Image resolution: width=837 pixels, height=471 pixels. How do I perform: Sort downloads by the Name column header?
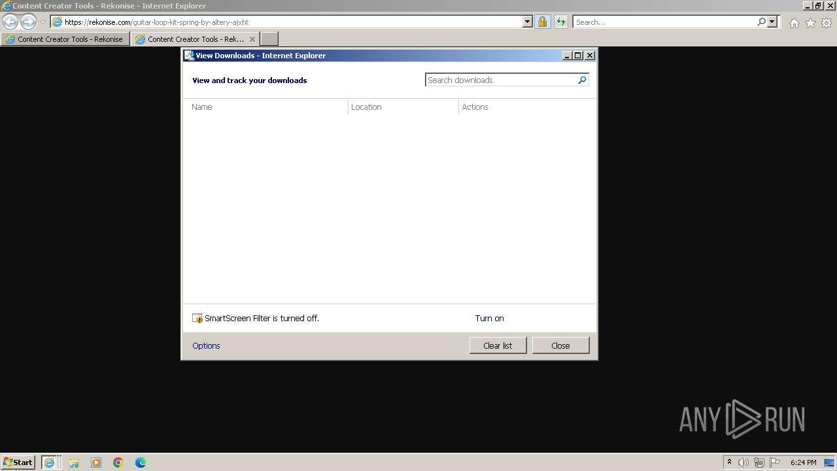[265, 107]
